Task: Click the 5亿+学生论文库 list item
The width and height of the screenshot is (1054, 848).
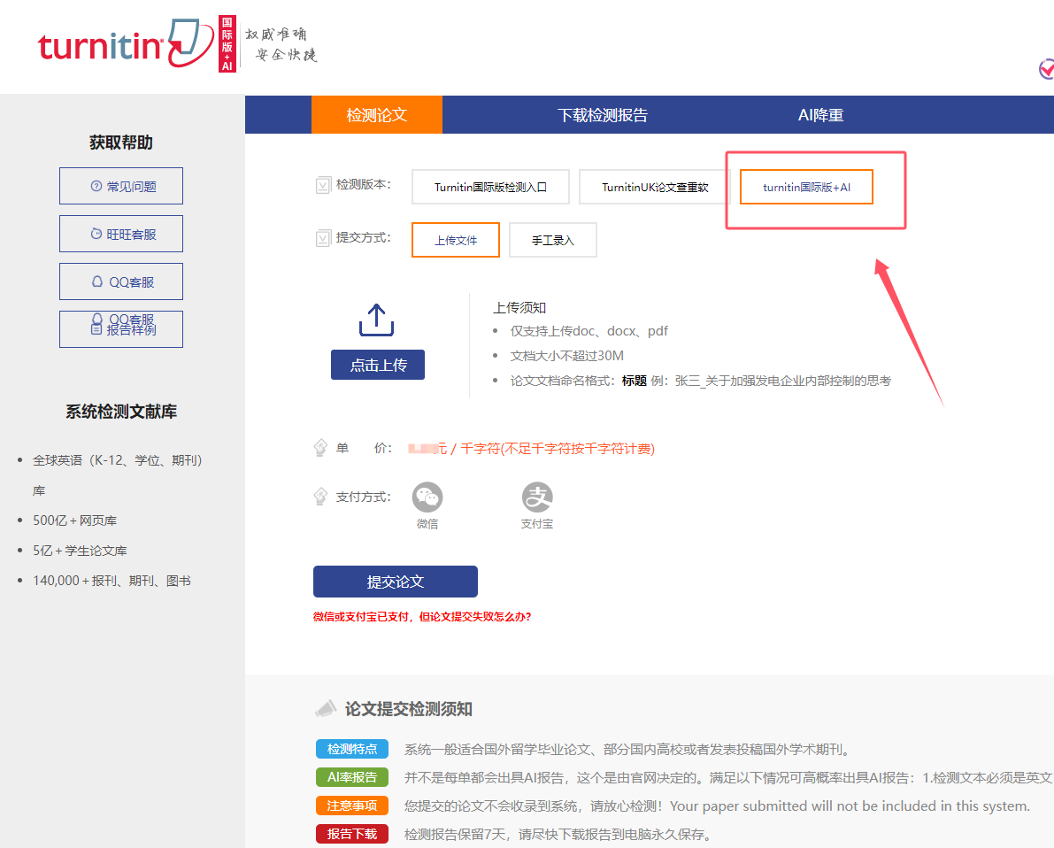Action: click(80, 551)
